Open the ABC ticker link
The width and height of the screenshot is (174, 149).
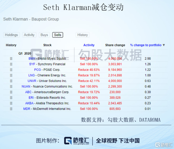coord(28,92)
